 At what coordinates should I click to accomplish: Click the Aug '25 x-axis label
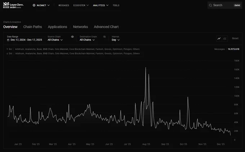146,144
